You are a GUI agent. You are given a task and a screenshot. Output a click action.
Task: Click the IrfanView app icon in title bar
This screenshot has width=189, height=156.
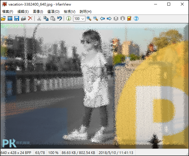click(x=5, y=4)
